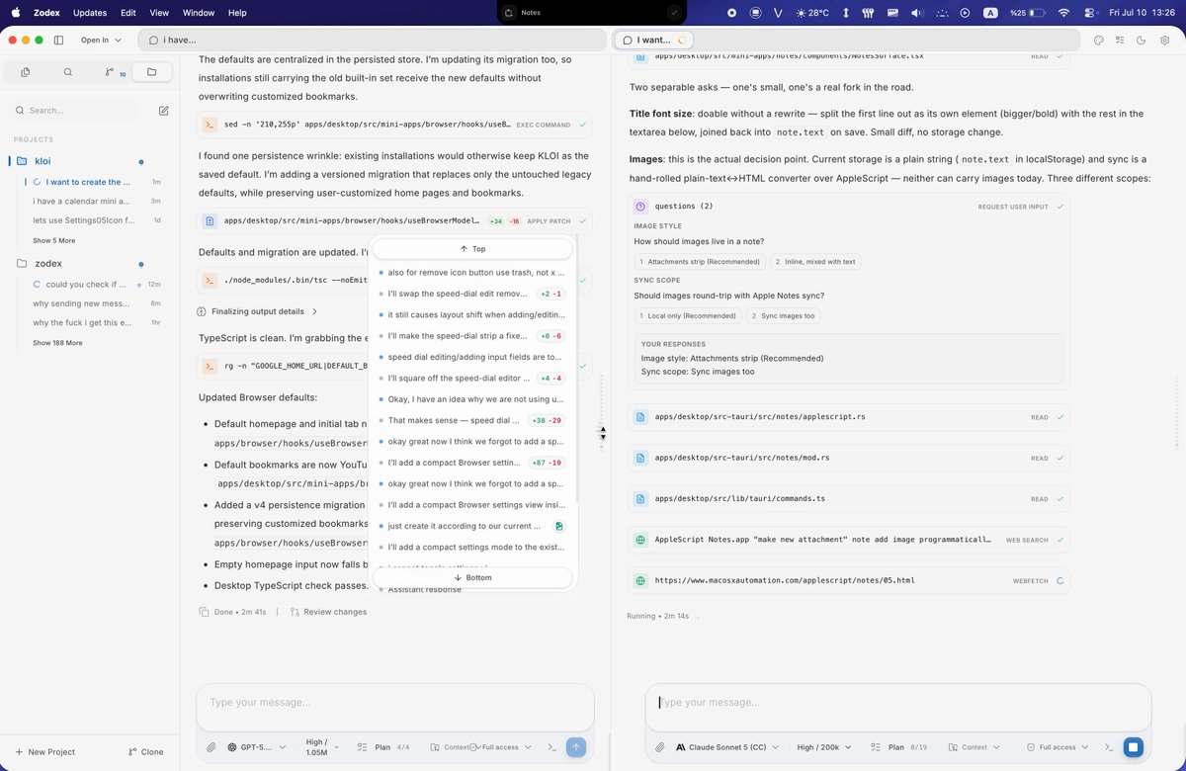The height and width of the screenshot is (771, 1186).
Task: Toggle the sidebar panel icon
Action: coord(58,40)
